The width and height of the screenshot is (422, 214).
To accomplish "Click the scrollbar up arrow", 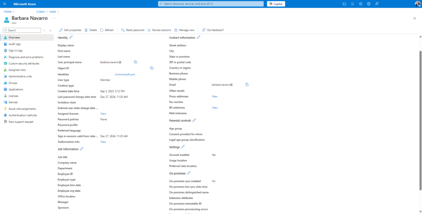I will tap(420, 36).
